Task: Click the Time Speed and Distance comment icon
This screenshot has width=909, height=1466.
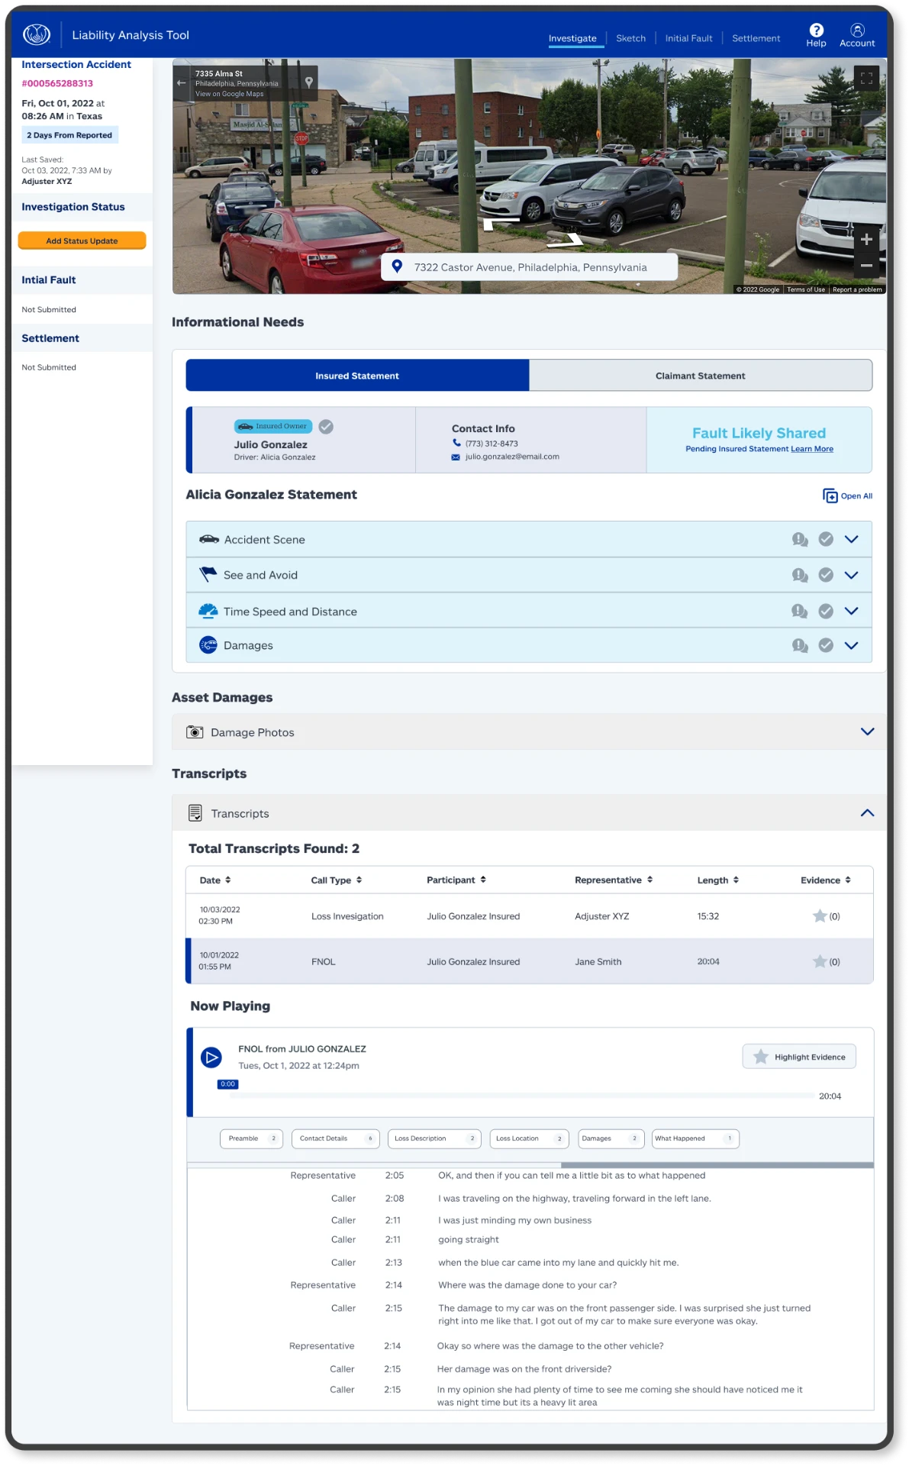Action: pos(800,611)
